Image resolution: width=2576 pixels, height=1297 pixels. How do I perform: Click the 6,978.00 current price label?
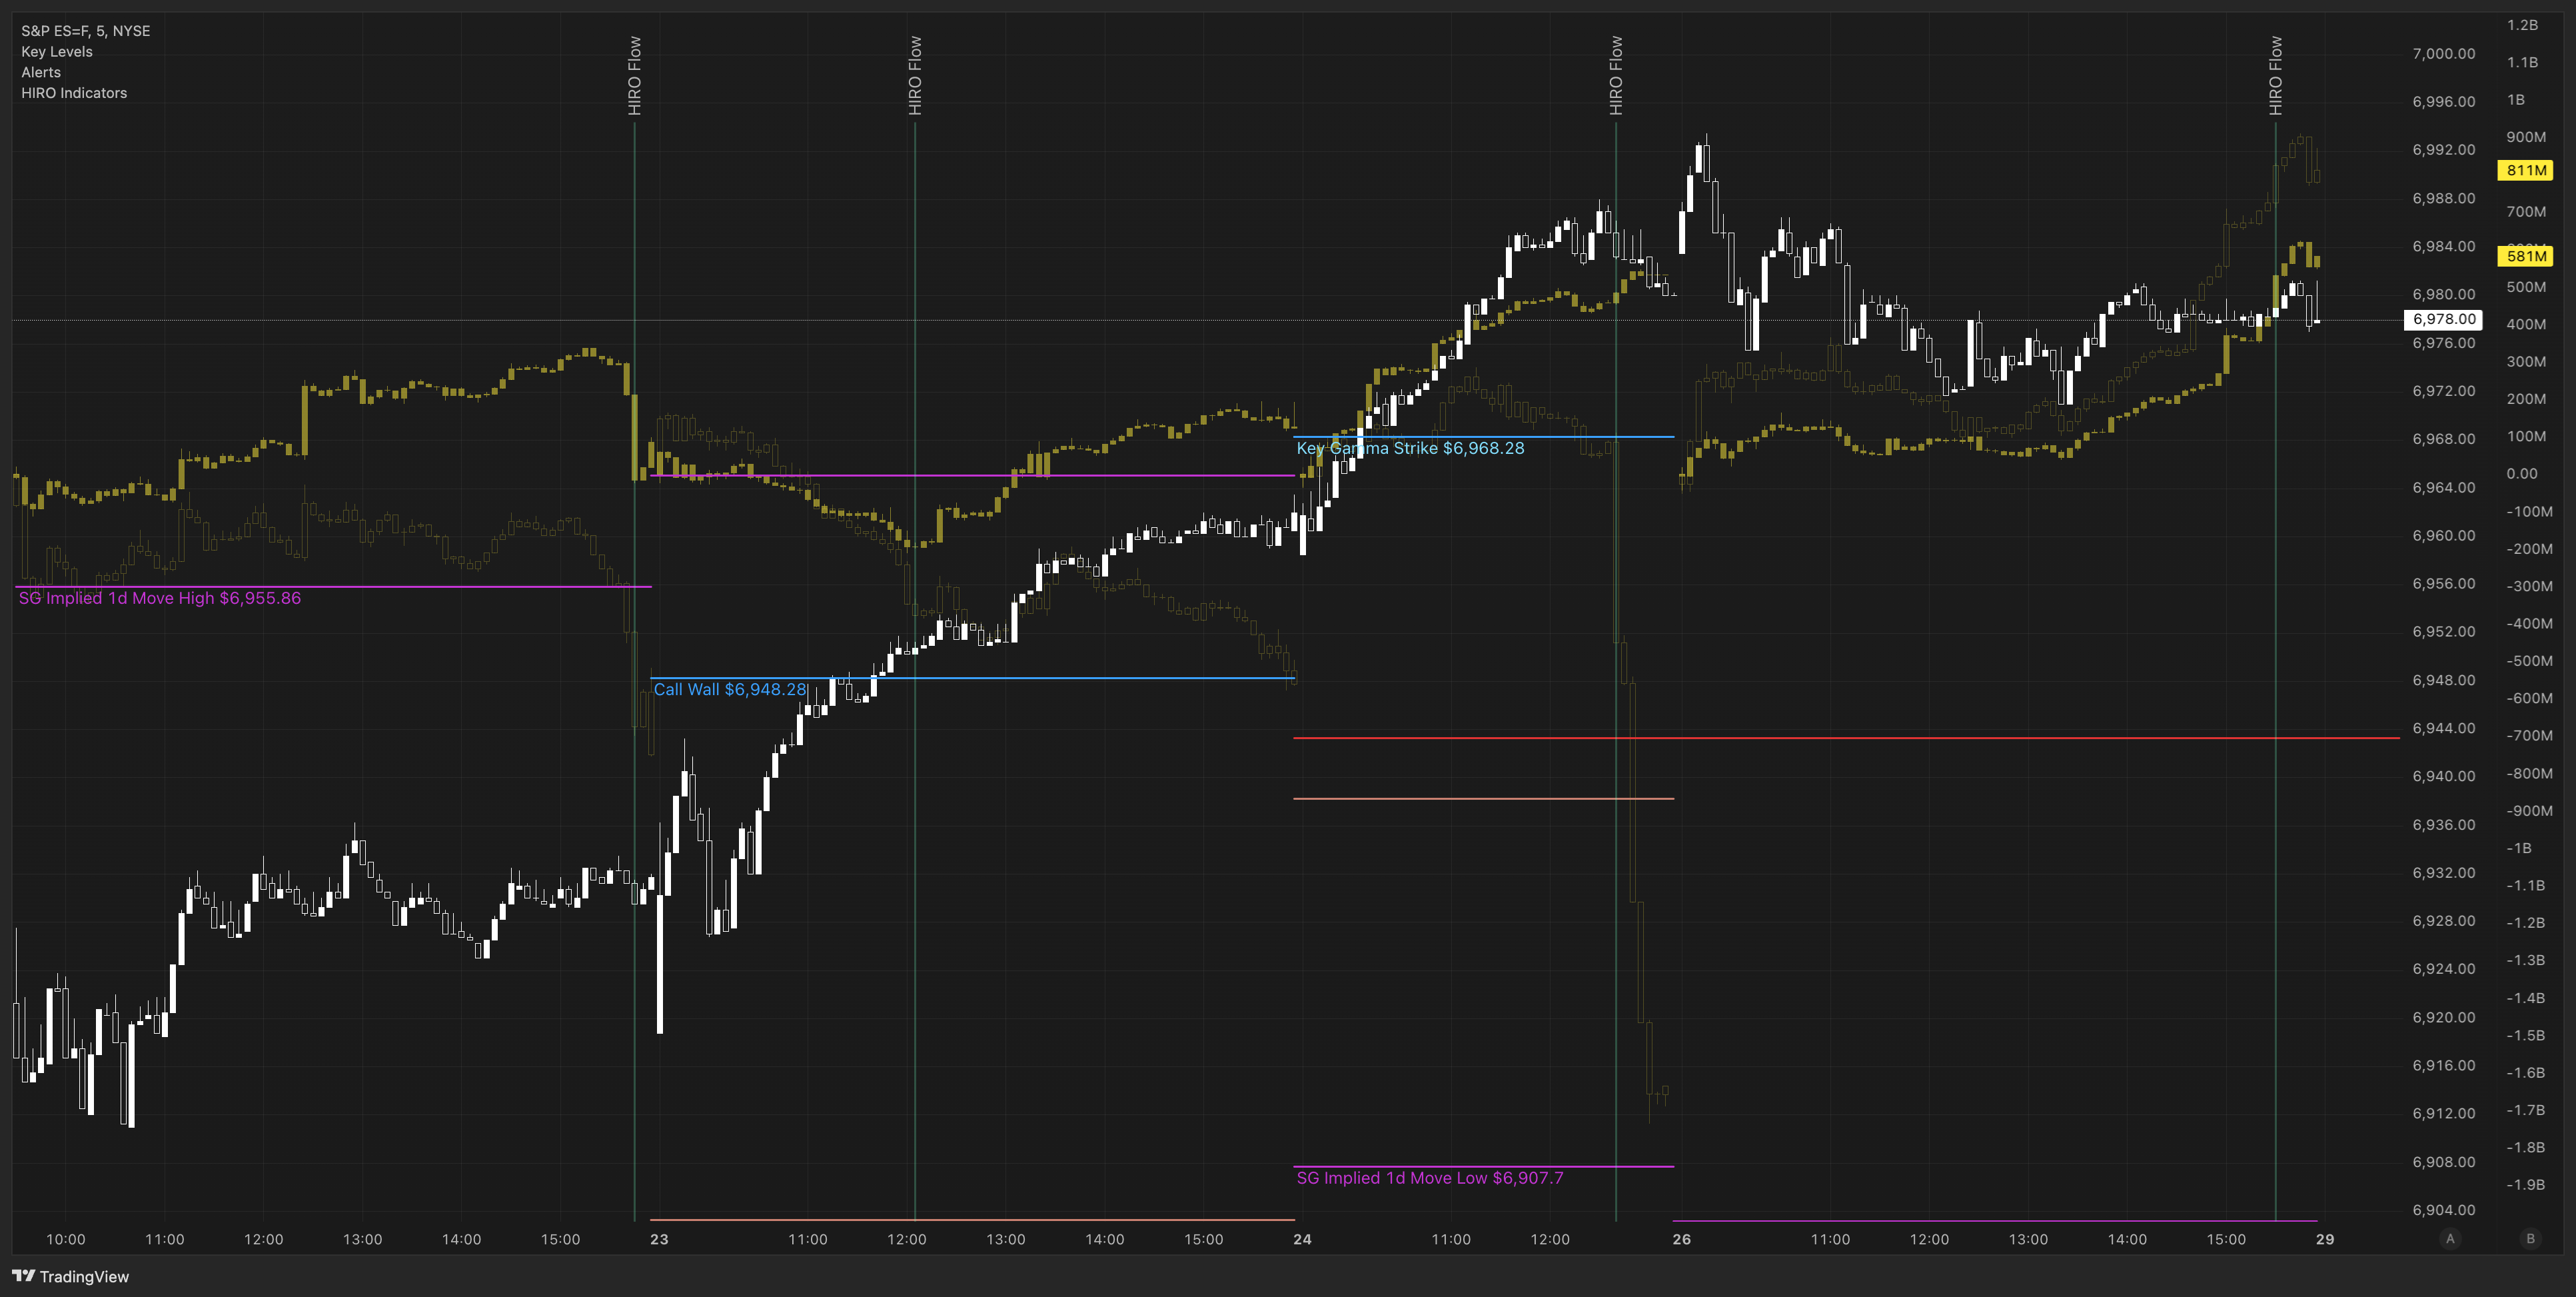pyautogui.click(x=2443, y=319)
